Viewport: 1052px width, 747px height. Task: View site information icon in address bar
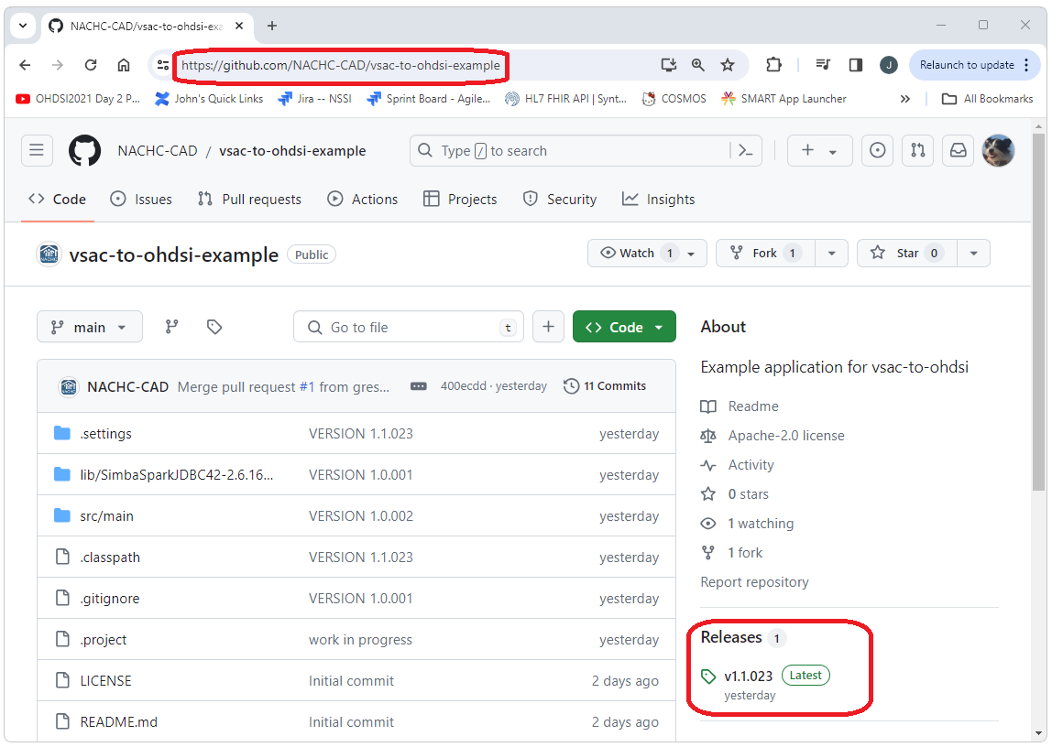click(x=162, y=65)
